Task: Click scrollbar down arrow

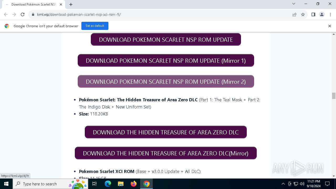Action: point(334,176)
